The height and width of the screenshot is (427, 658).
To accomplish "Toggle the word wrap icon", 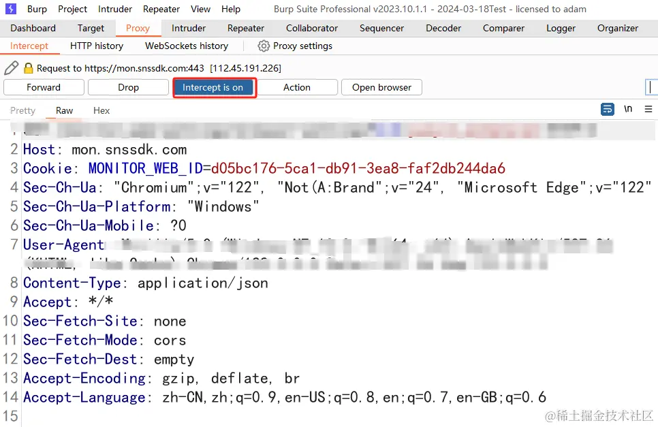I will tap(607, 109).
